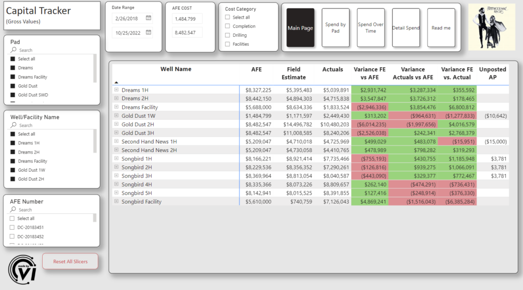Expand the Songbird Facility row

point(116,202)
